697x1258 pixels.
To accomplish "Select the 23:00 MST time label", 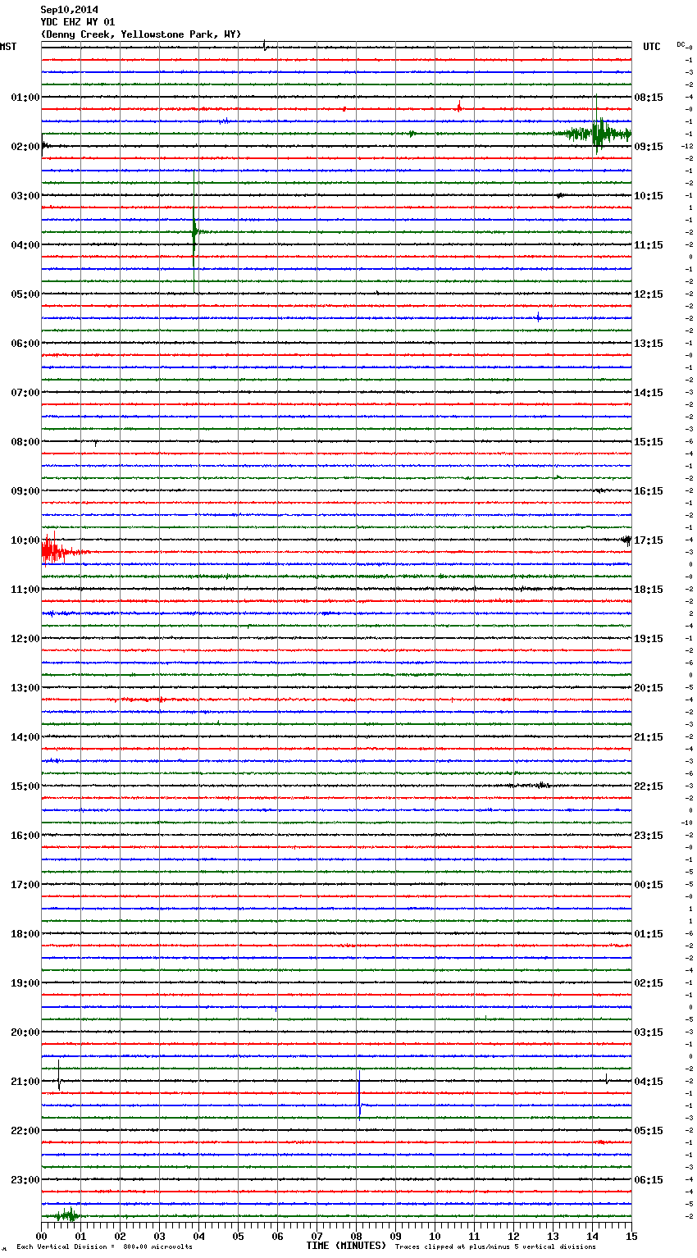I will click(25, 1180).
